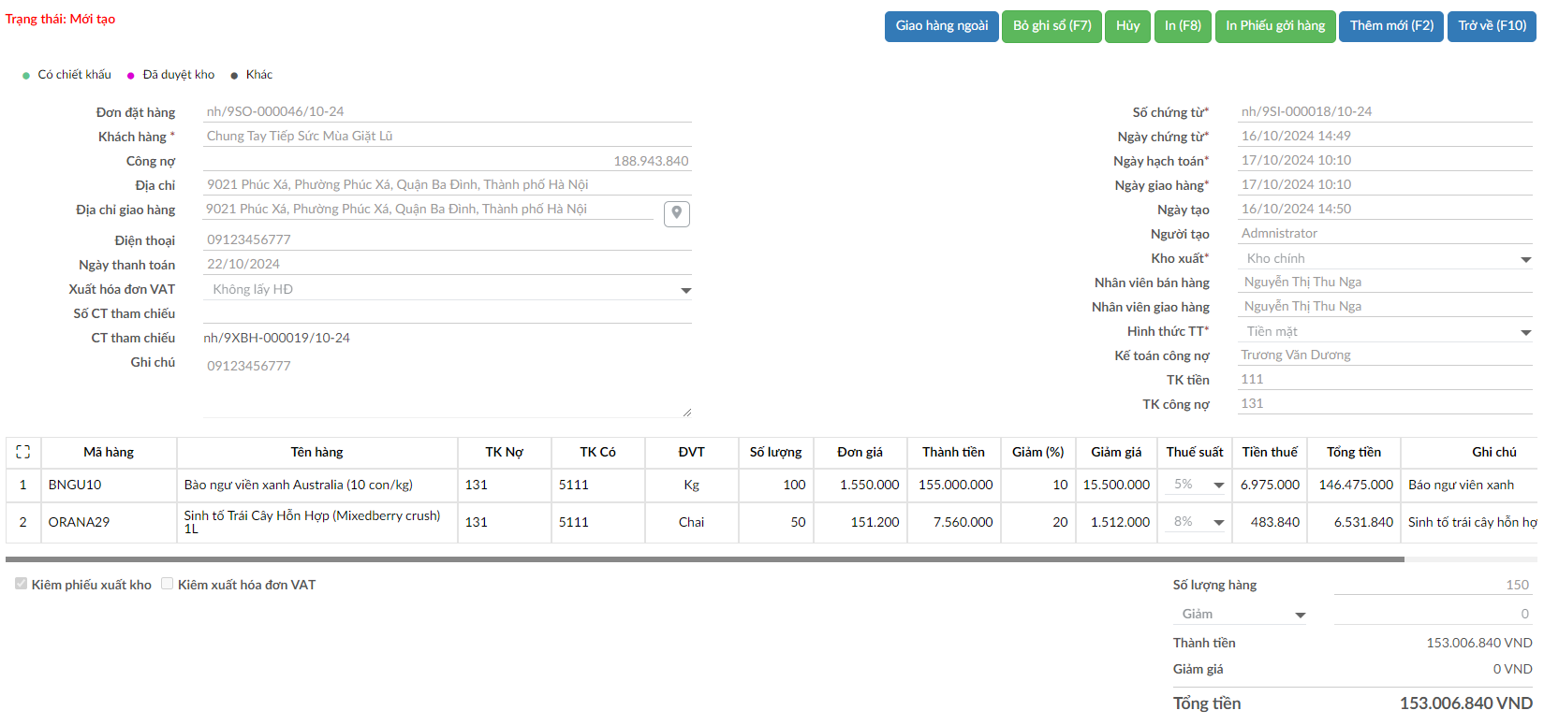The image size is (1544, 725).
Task: Click the Thêm mới (F2) button
Action: 1391,26
